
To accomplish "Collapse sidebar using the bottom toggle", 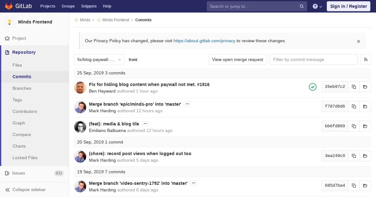I will pos(25,189).
